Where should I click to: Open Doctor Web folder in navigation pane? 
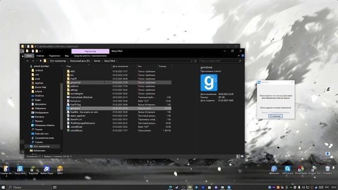click(39, 87)
